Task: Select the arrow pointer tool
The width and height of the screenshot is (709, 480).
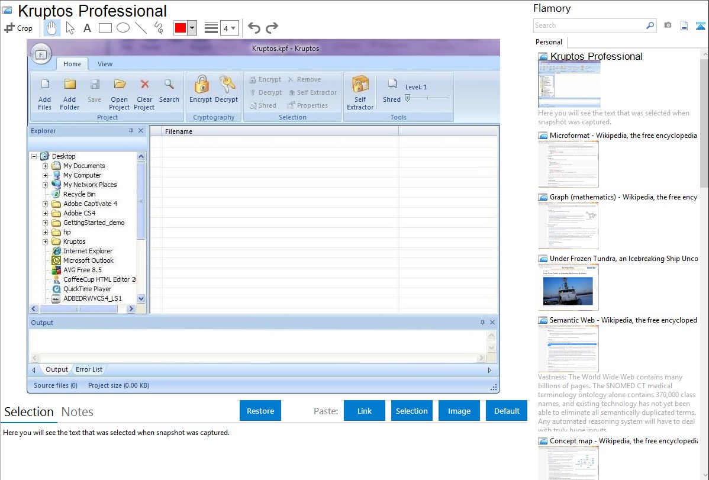Action: pos(70,28)
